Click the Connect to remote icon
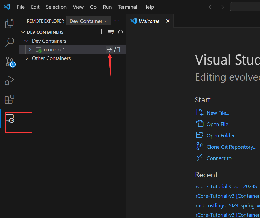Image resolution: width=260 pixels, height=218 pixels. coord(199,157)
